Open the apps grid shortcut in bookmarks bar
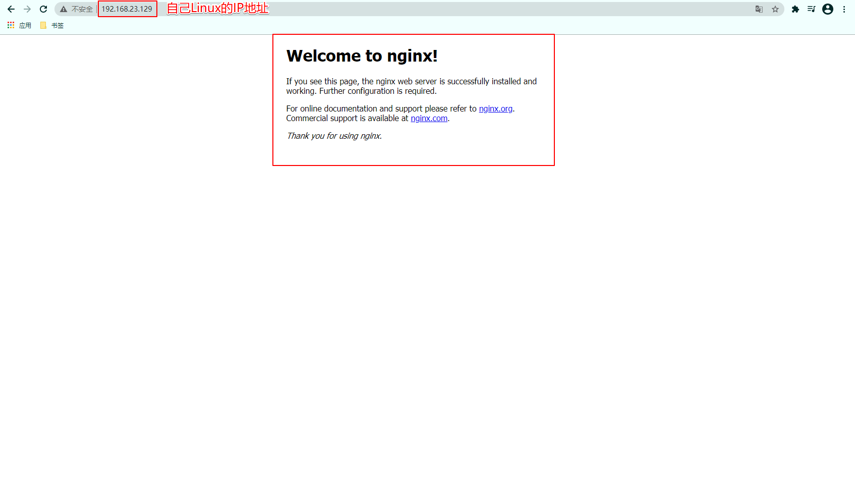The width and height of the screenshot is (855, 498). pyautogui.click(x=19, y=25)
